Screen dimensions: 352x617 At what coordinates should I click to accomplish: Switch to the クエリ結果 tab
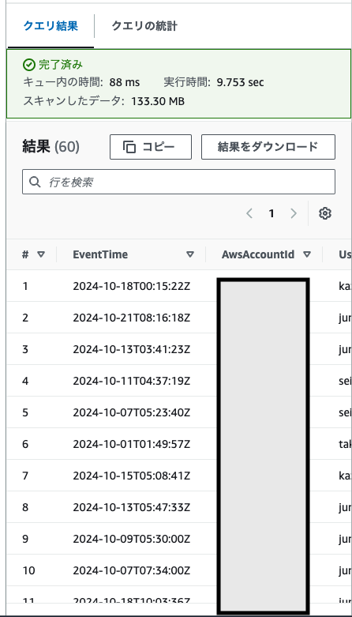coord(51,26)
